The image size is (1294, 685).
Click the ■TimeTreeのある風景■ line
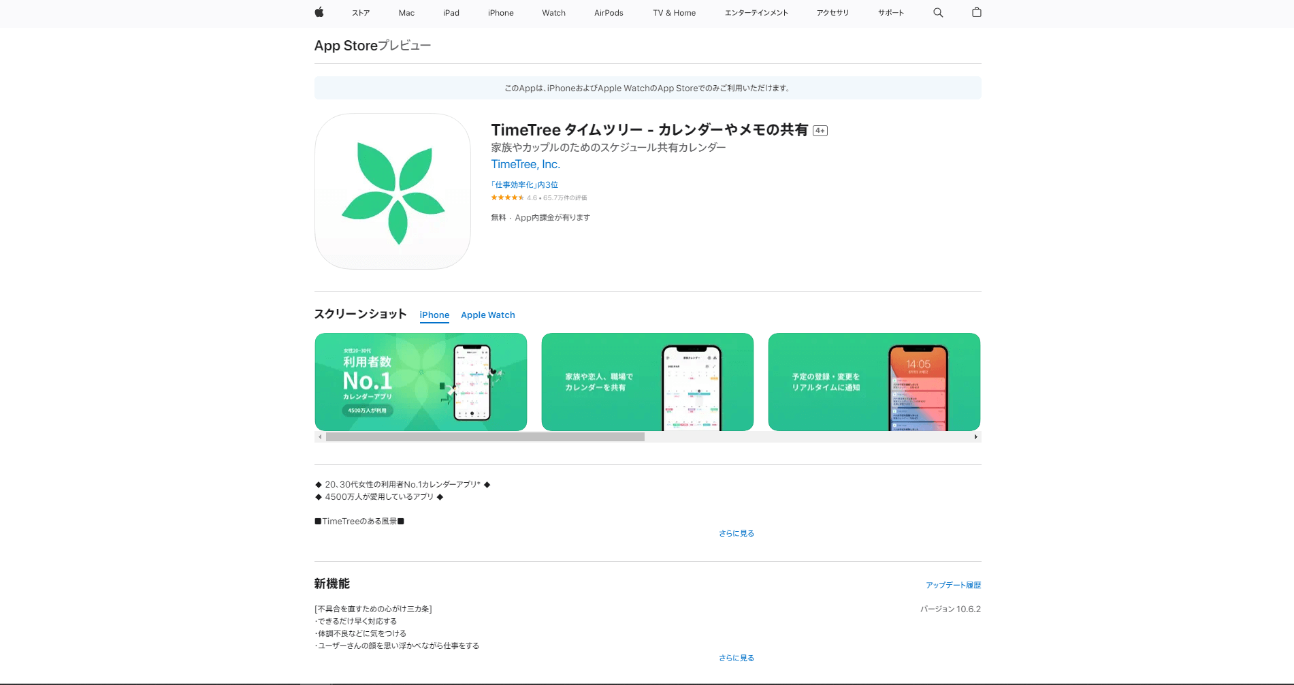(359, 522)
